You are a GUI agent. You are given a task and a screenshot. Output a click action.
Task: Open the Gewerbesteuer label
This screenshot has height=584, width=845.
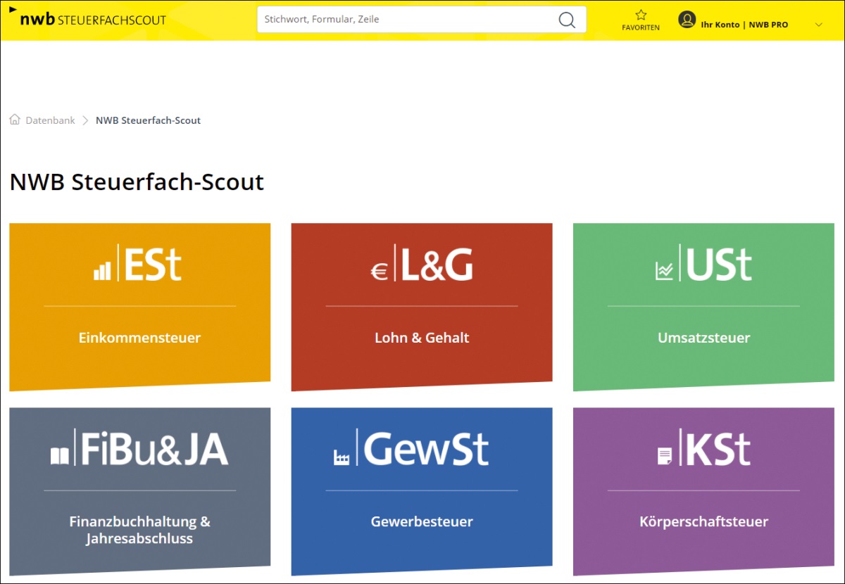coord(422,522)
